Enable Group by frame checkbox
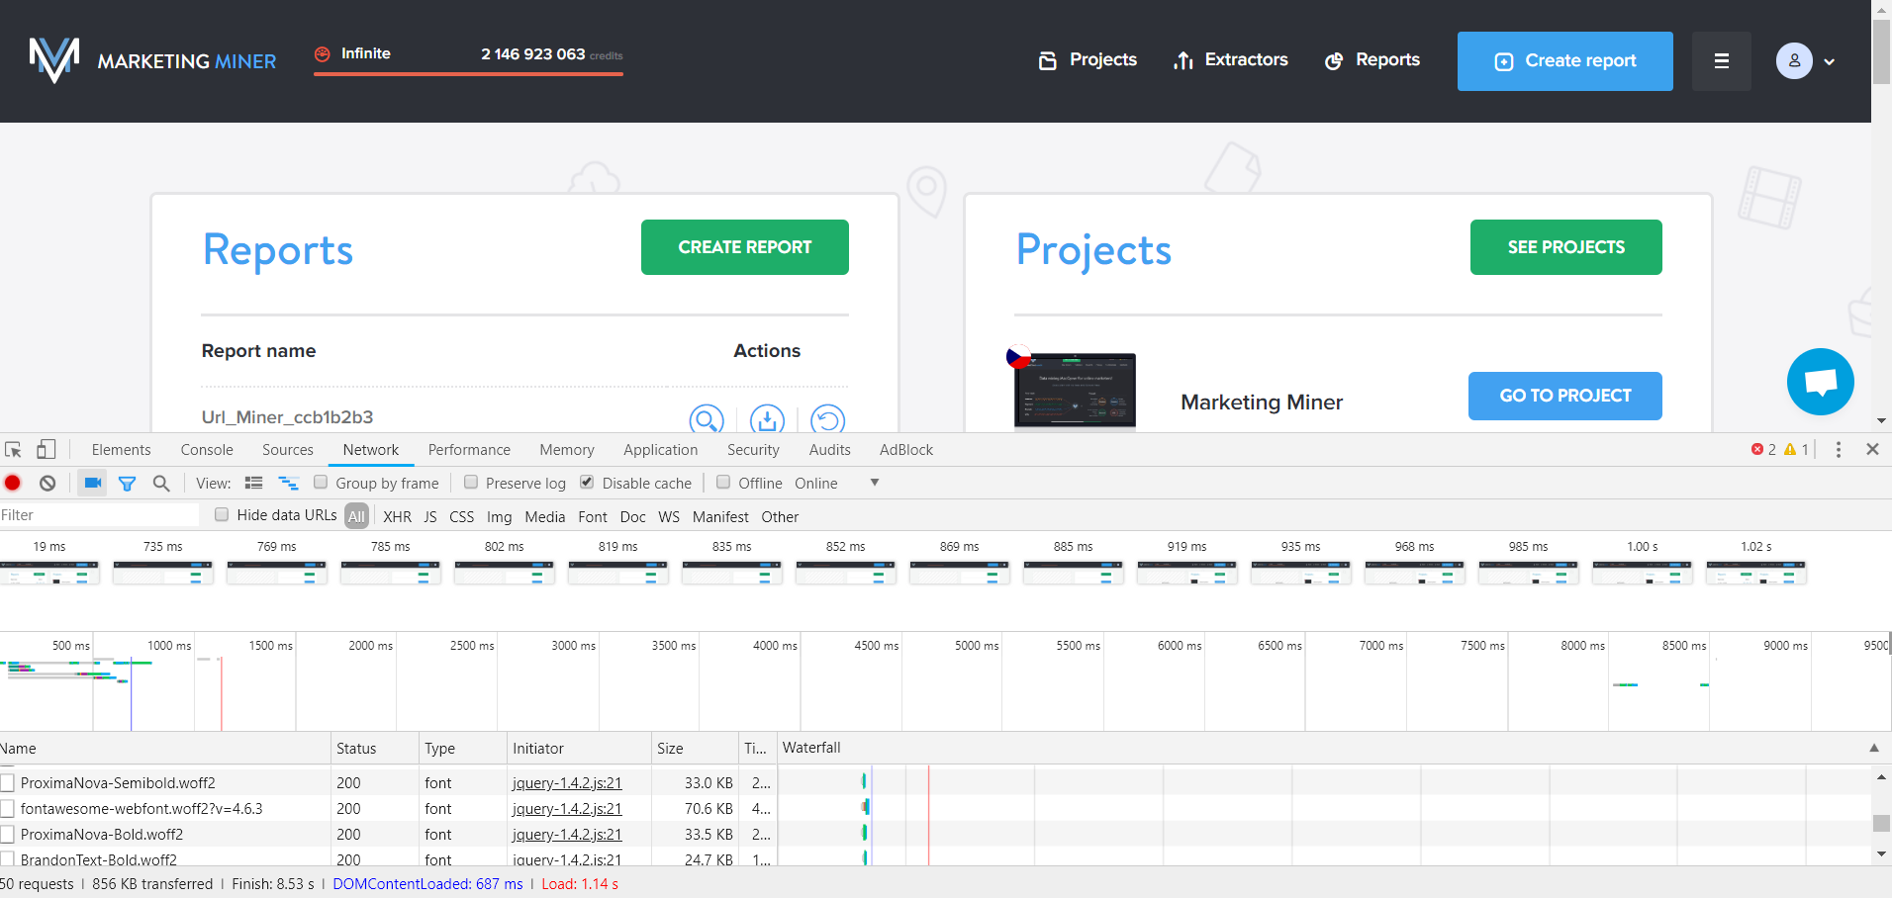Screen dimensions: 1892x898 coord(321,483)
